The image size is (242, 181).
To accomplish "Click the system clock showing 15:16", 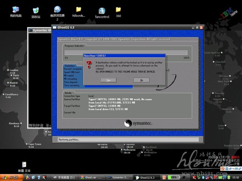I will (x=236, y=177).
